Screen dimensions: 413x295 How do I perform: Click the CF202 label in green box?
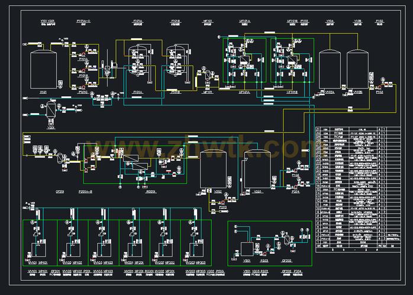click(x=286, y=261)
